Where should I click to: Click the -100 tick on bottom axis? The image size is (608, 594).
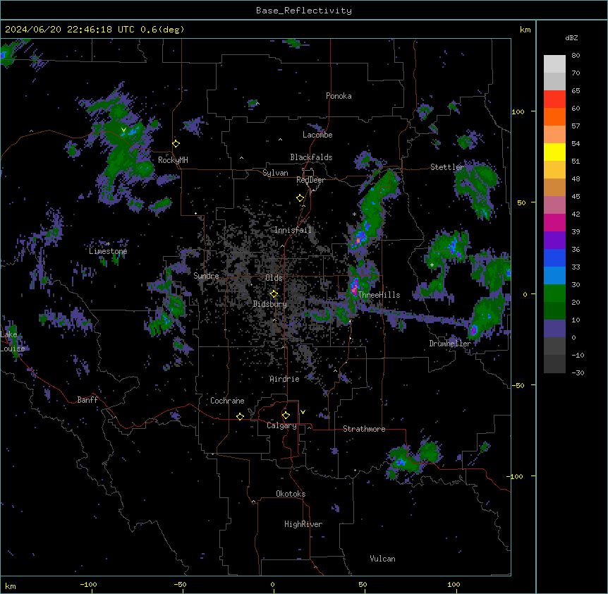[88, 584]
